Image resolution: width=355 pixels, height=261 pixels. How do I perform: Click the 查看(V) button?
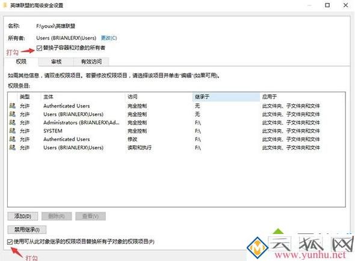(90, 216)
